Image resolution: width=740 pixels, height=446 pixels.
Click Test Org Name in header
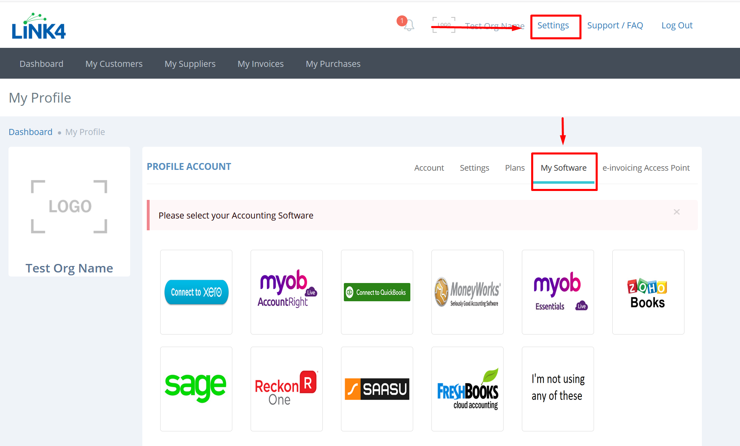point(495,26)
